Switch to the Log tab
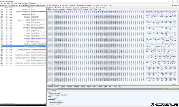The image size is (179, 107). coord(91,8)
